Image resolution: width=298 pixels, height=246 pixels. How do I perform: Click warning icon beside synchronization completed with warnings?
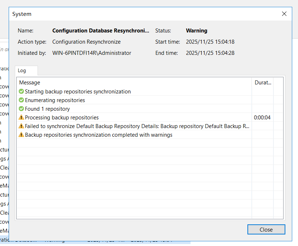coord(21,135)
